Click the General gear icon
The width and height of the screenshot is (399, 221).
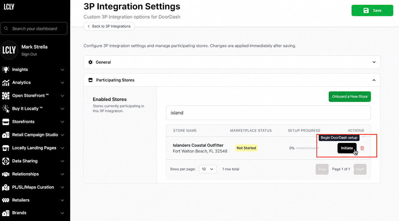pos(90,62)
